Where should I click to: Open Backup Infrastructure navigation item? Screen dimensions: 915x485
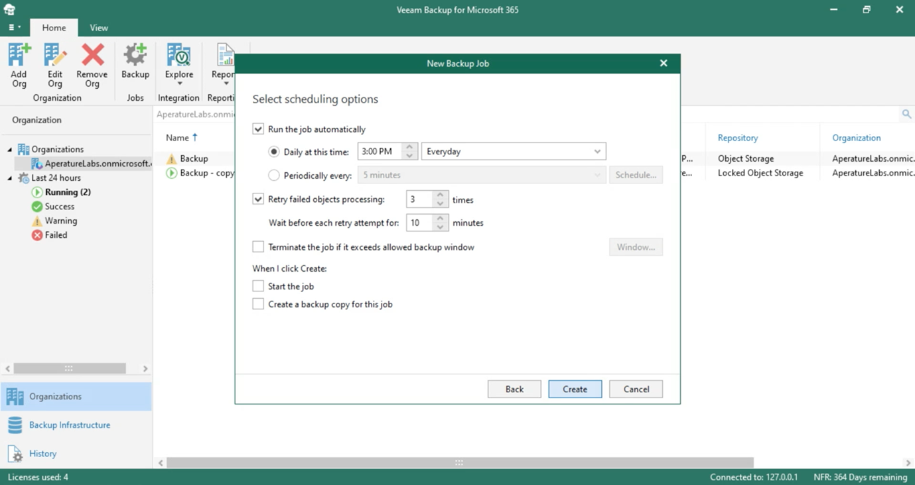point(76,425)
